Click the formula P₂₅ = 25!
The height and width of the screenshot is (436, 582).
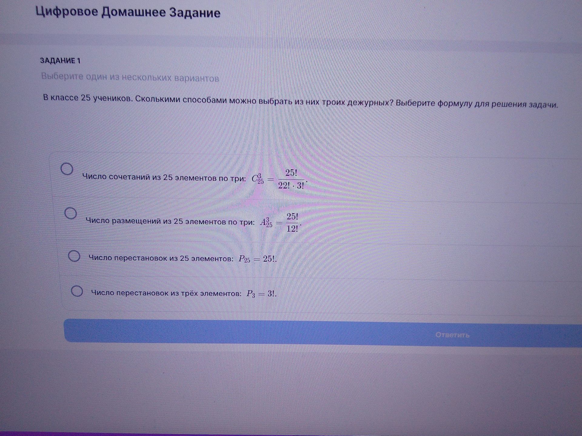258,259
